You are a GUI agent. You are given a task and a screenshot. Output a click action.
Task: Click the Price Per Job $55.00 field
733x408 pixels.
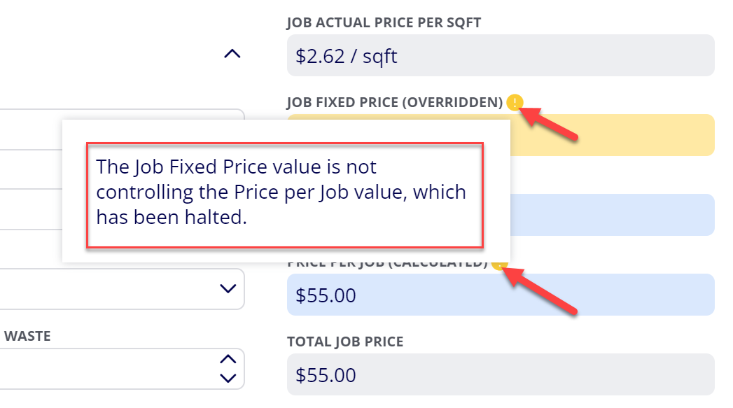point(501,295)
